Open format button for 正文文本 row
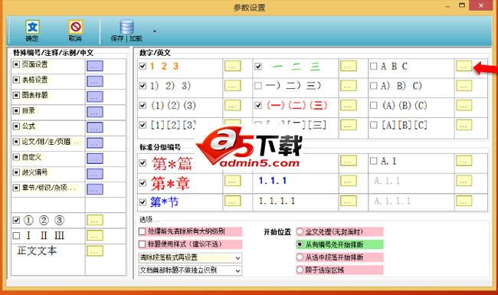This screenshot has height=295, width=498. [95, 251]
